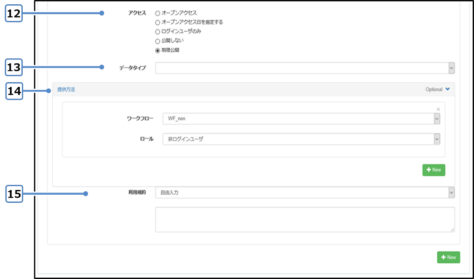Click the callout badge numbered 13
This screenshot has width=474, height=279.
coord(14,67)
